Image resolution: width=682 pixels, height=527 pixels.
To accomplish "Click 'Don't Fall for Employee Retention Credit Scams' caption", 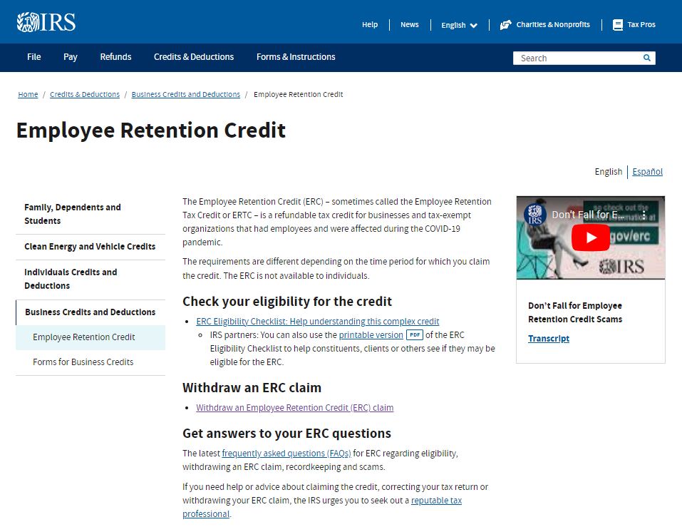I will (x=575, y=312).
